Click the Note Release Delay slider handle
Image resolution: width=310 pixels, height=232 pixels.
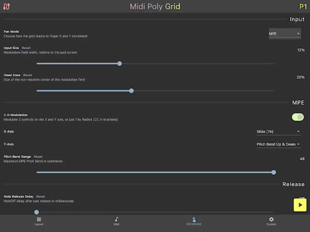coord(37,212)
